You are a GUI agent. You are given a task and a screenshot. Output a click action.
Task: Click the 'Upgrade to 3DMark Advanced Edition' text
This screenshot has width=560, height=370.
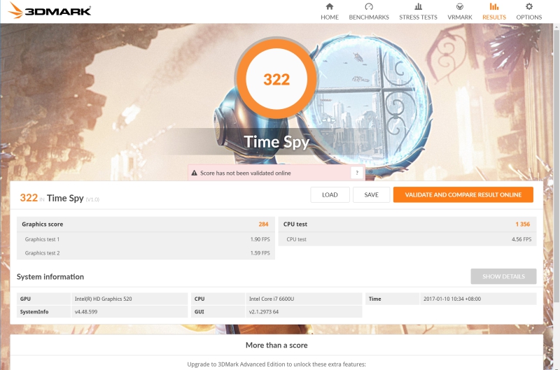pos(276,364)
